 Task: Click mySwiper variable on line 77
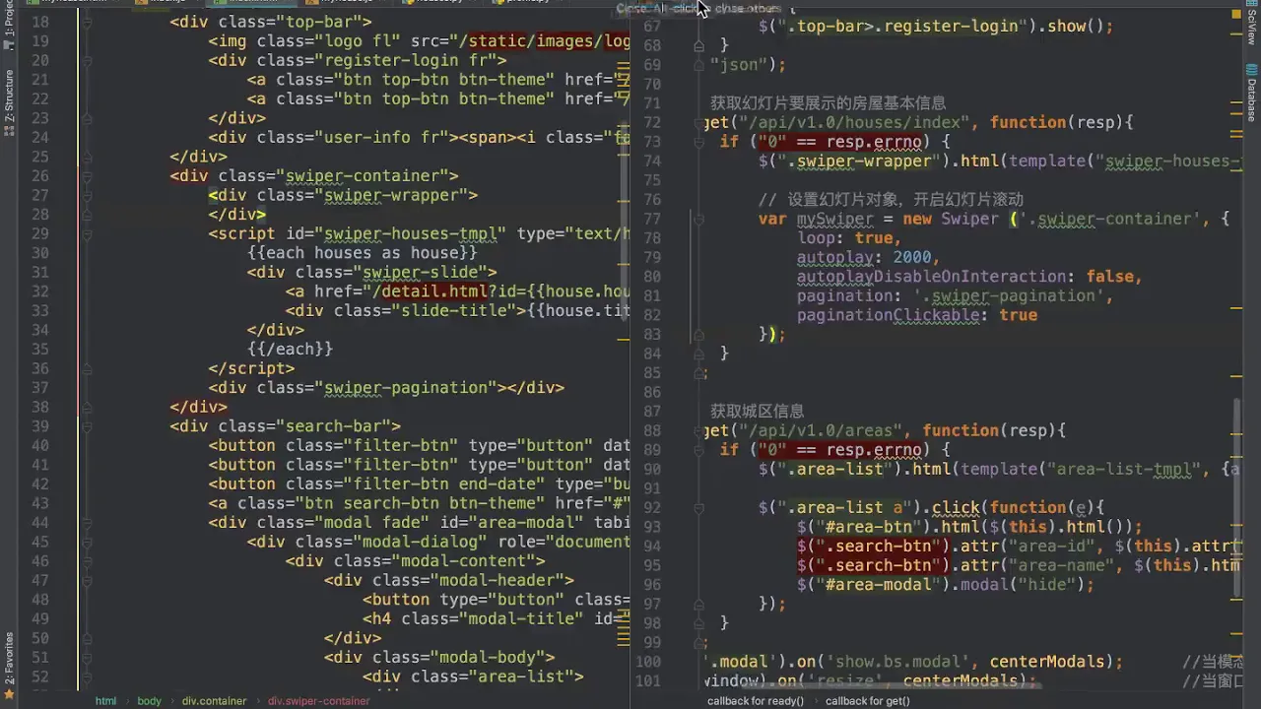point(835,220)
